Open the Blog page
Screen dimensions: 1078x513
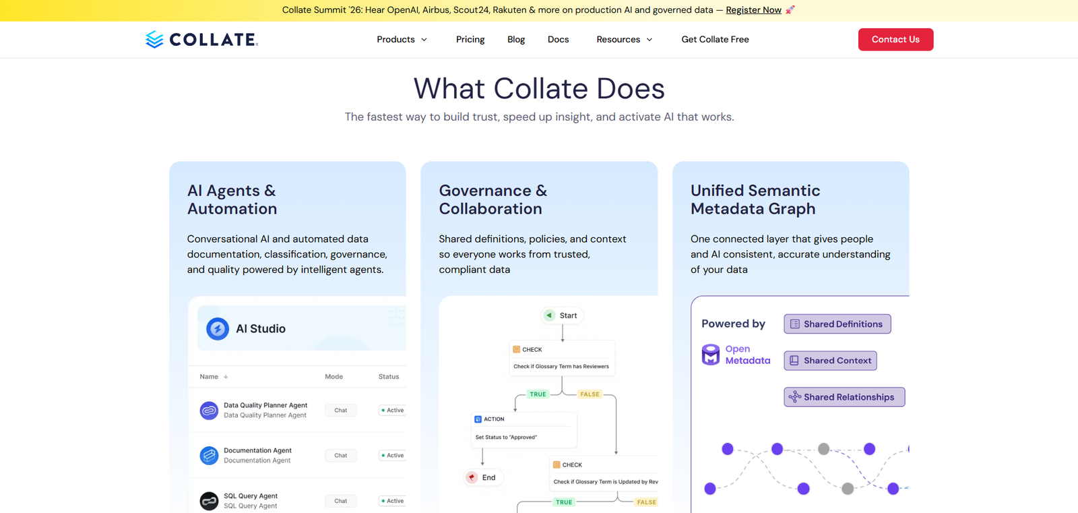(x=516, y=40)
